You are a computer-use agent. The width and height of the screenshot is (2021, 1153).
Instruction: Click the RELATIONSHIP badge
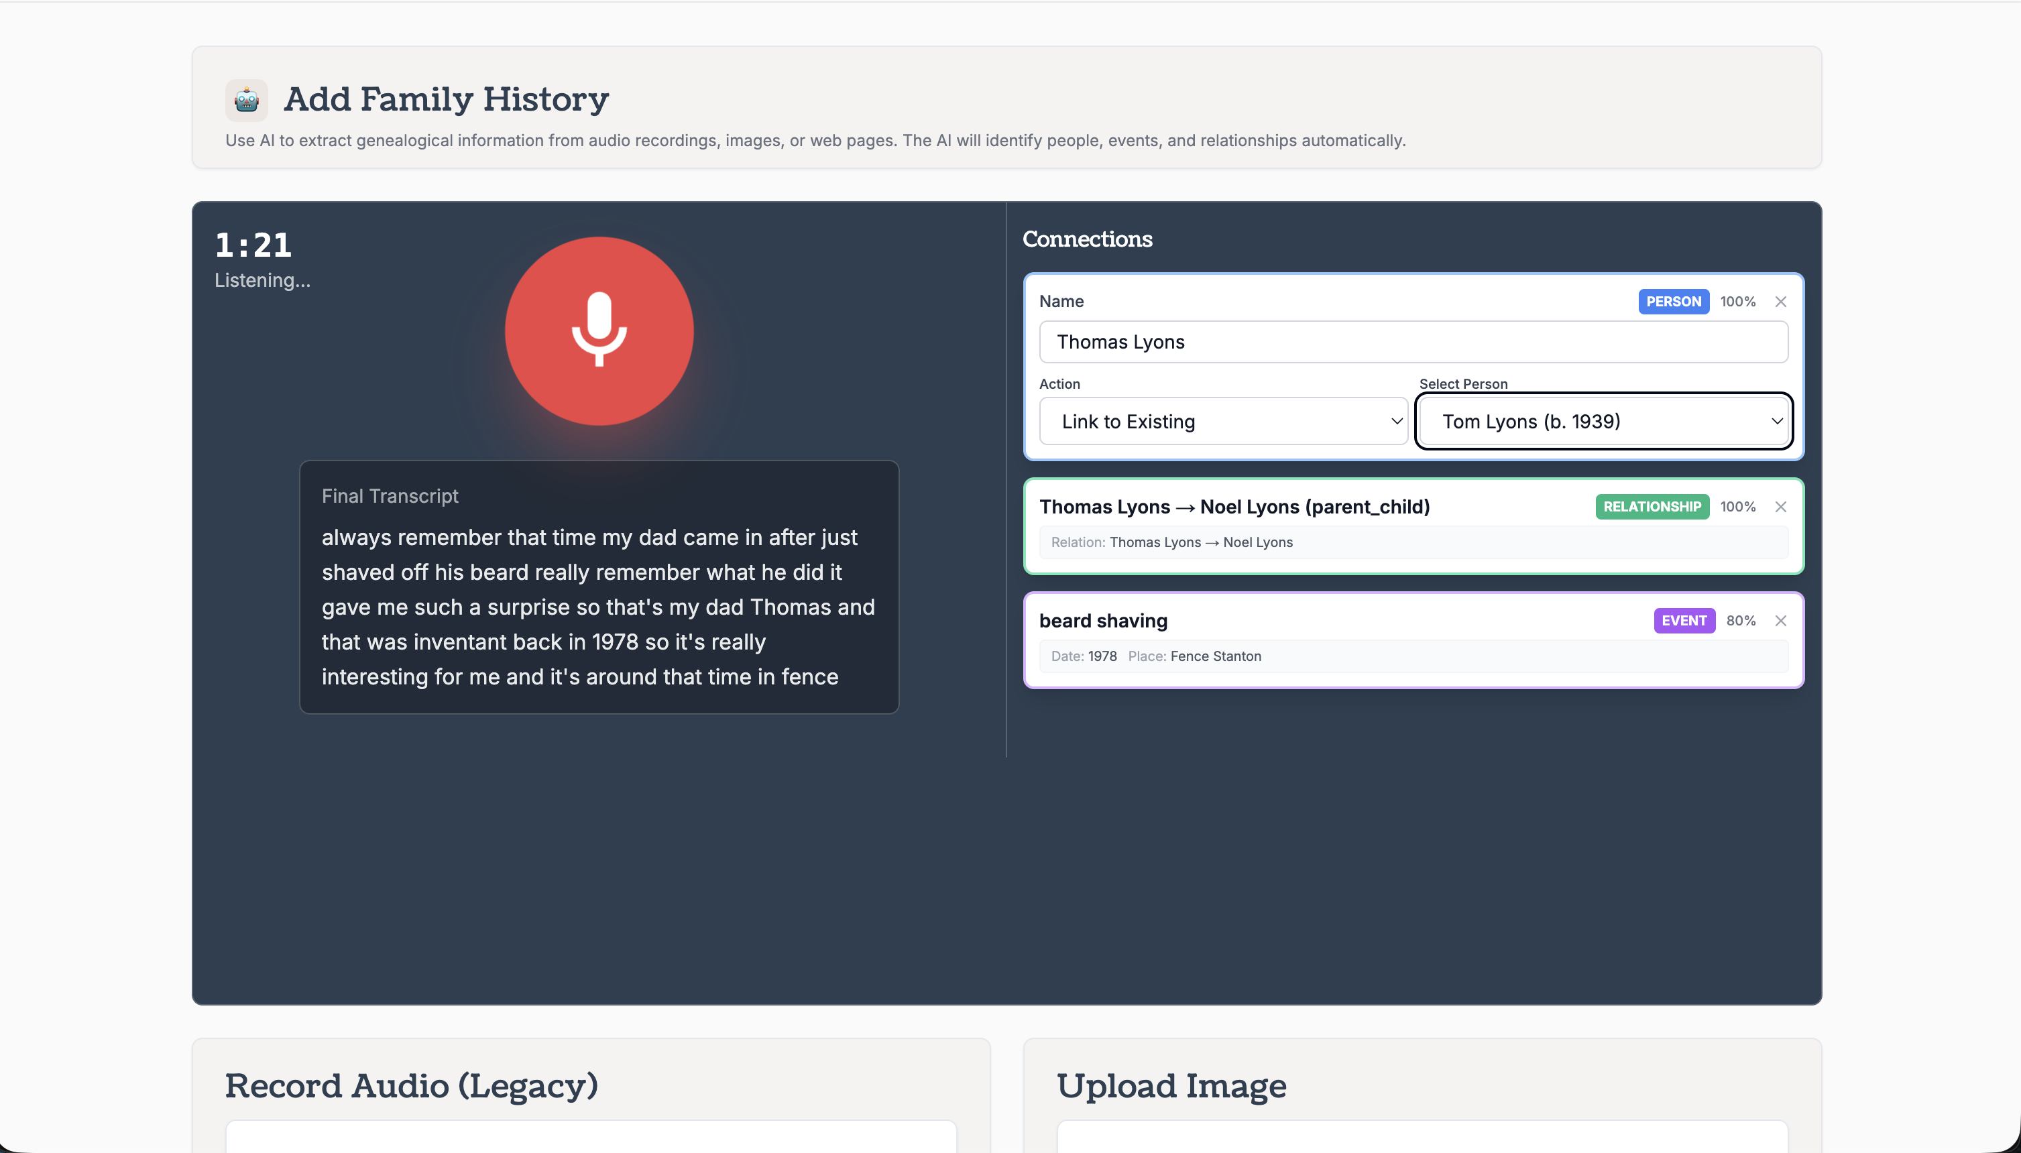coord(1652,507)
